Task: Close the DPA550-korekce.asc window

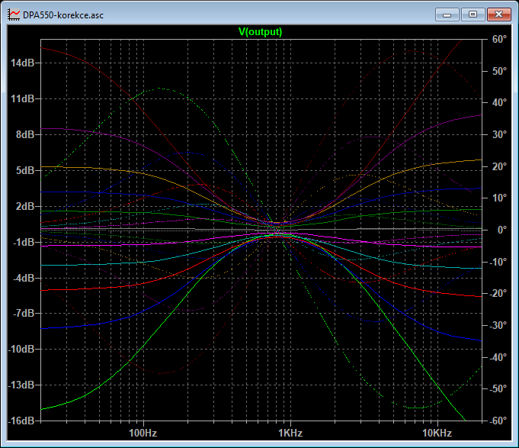Action: pos(499,15)
